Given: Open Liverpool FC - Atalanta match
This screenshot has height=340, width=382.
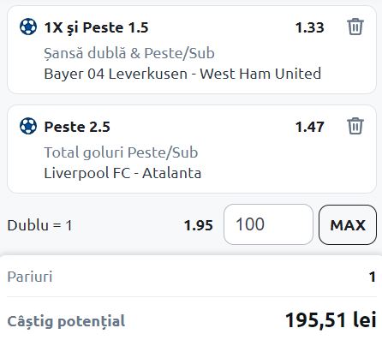Looking at the screenshot, I should click(x=122, y=173).
